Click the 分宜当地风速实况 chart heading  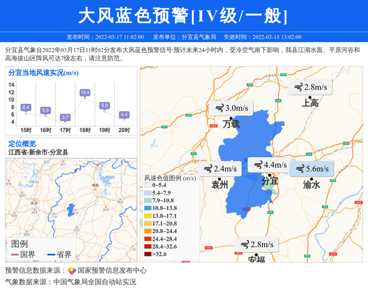(43, 72)
